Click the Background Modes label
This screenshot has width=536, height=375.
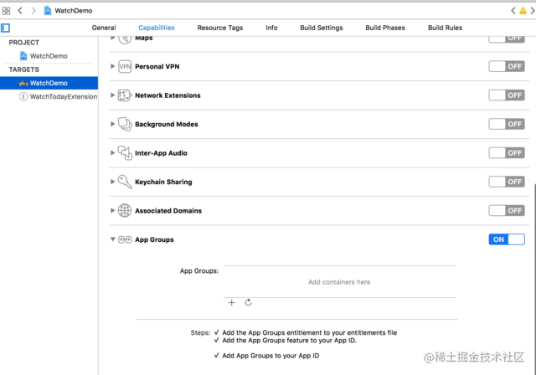[167, 125]
